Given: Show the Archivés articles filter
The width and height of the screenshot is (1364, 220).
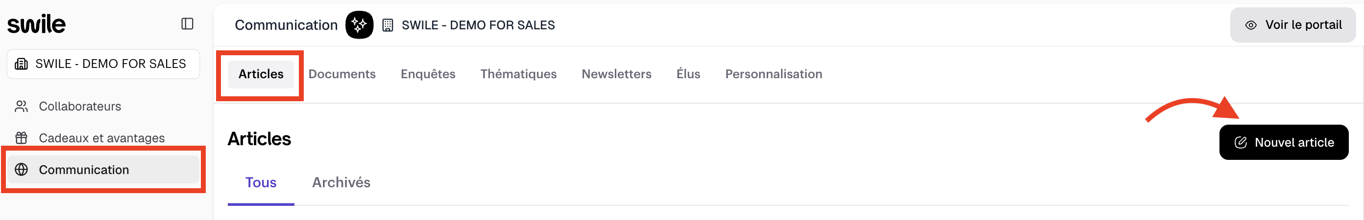Looking at the screenshot, I should click(341, 182).
